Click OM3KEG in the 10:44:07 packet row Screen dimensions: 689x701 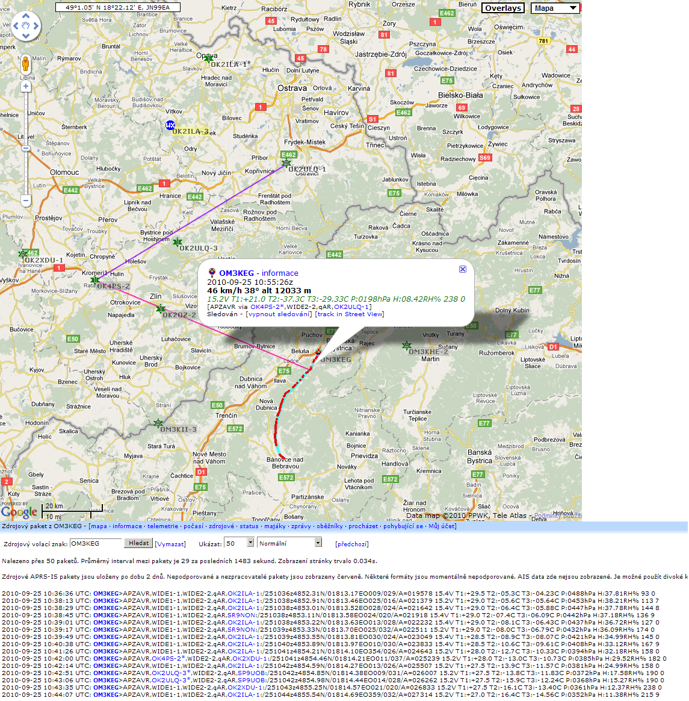point(106,695)
